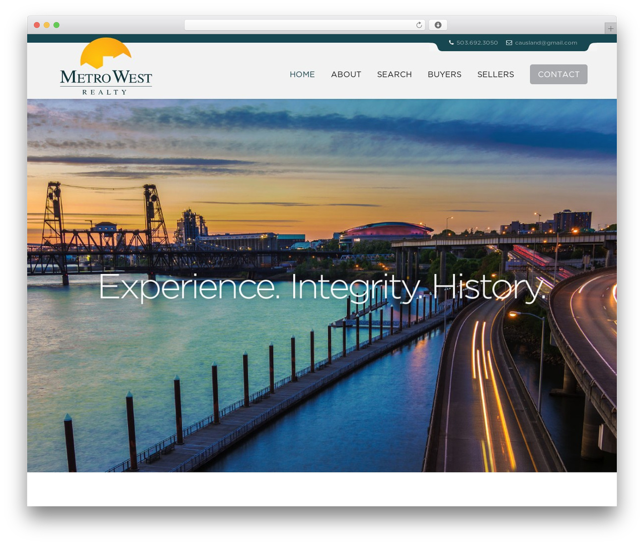Email causland@gmail.com via the header link

pos(546,43)
